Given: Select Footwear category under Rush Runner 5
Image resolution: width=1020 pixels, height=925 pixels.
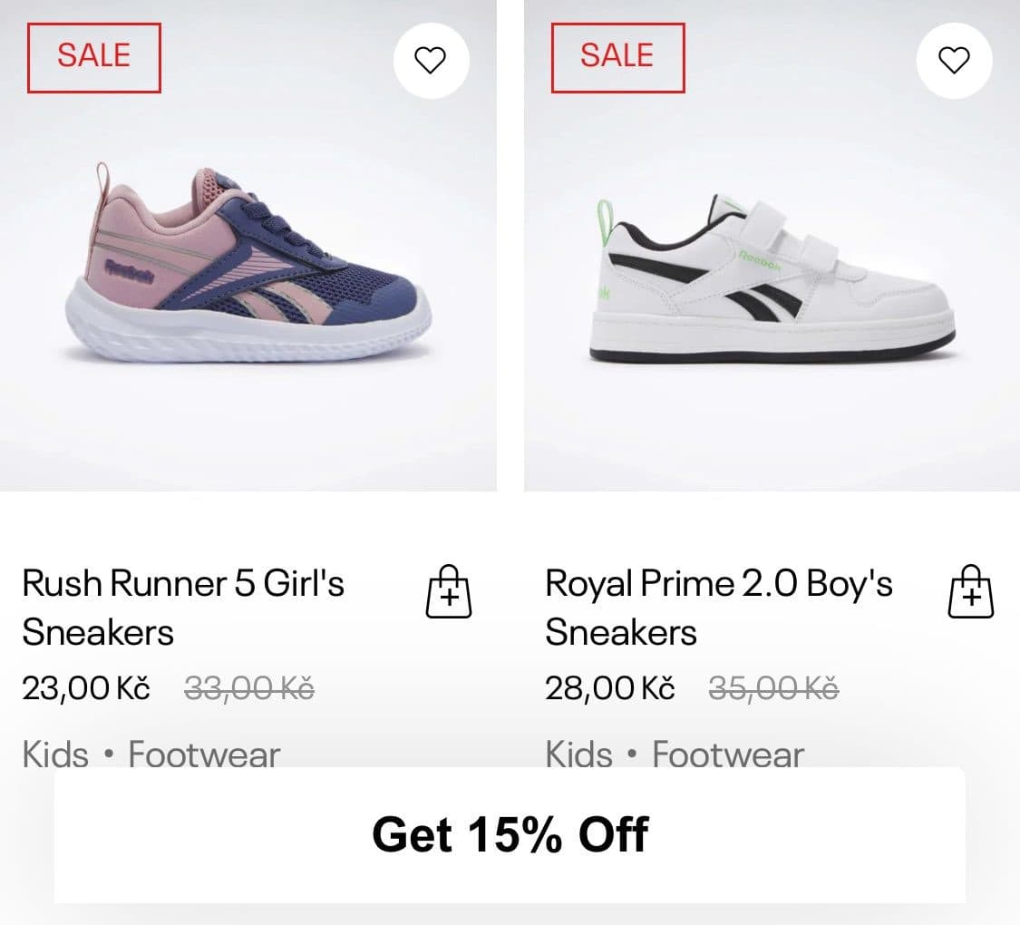Looking at the screenshot, I should (204, 753).
